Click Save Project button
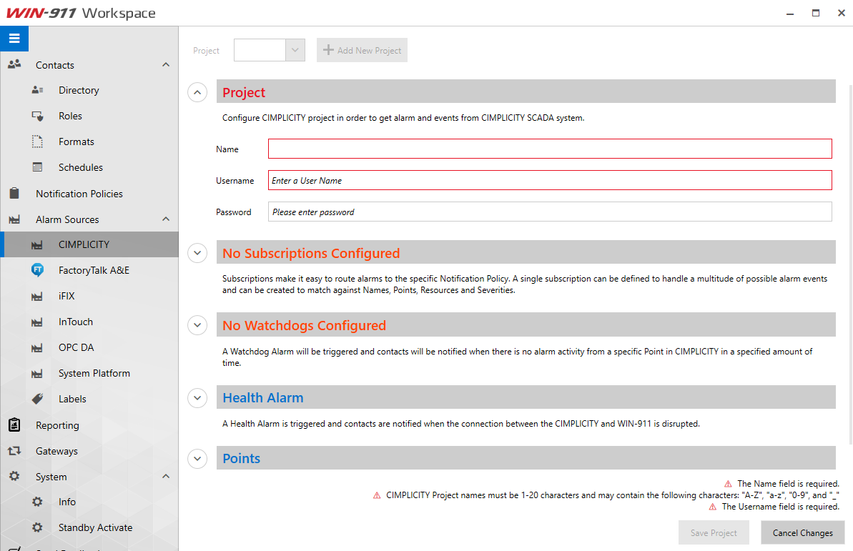 pyautogui.click(x=714, y=533)
